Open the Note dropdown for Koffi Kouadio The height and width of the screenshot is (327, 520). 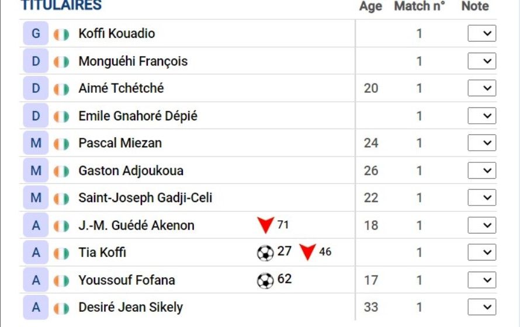[x=482, y=33]
